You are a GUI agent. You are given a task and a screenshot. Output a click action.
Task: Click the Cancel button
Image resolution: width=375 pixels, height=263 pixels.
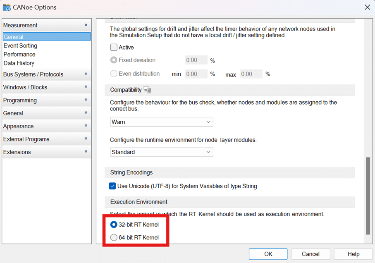[311, 254]
